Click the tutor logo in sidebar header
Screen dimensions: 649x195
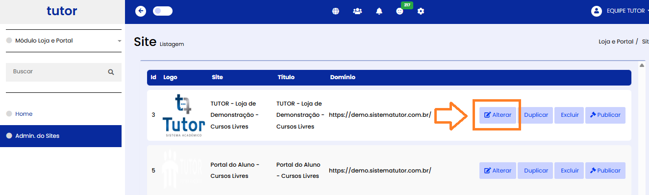pos(62,11)
